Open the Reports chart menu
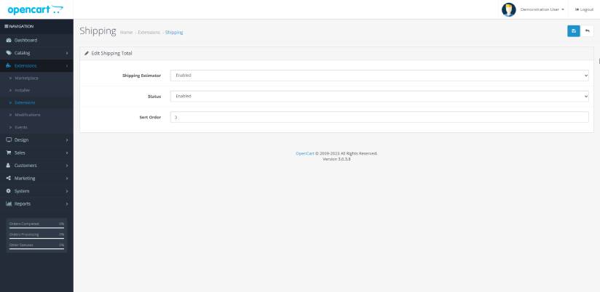 point(36,203)
